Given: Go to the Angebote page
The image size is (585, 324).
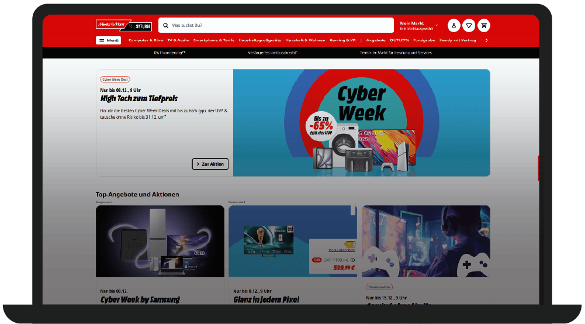Looking at the screenshot, I should pyautogui.click(x=376, y=40).
